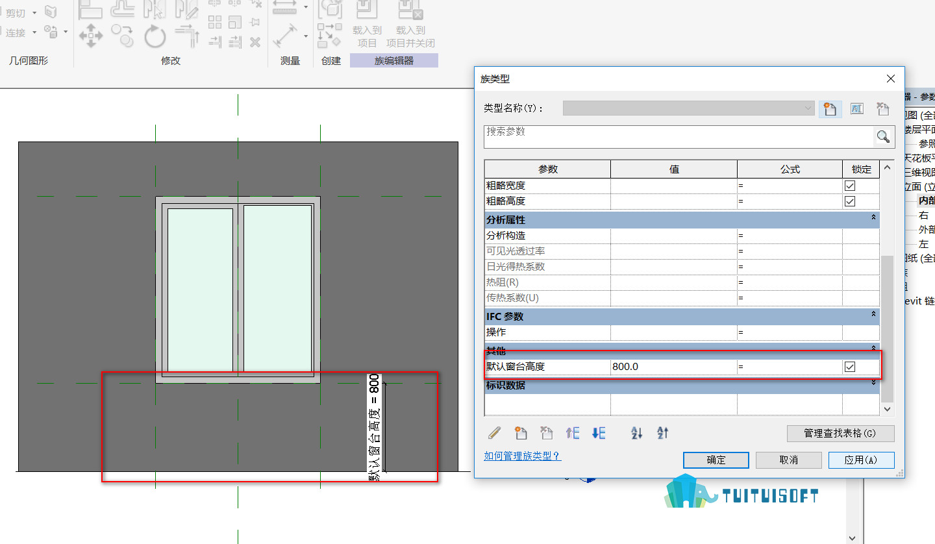This screenshot has height=544, width=935.
Task: Click the parameter table vertical scrollbar thumb
Action: (x=887, y=328)
